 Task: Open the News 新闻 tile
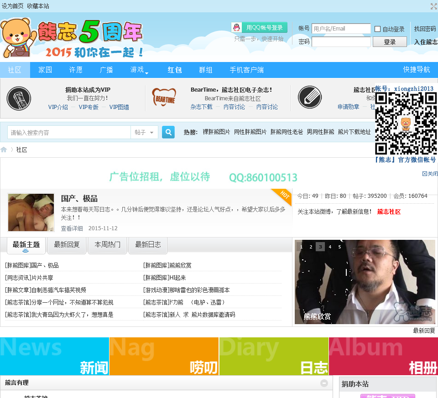54,356
